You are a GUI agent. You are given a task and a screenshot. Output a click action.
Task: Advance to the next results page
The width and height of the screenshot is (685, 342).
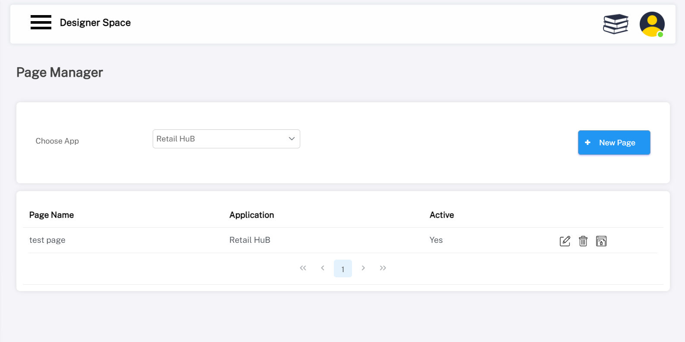tap(363, 268)
